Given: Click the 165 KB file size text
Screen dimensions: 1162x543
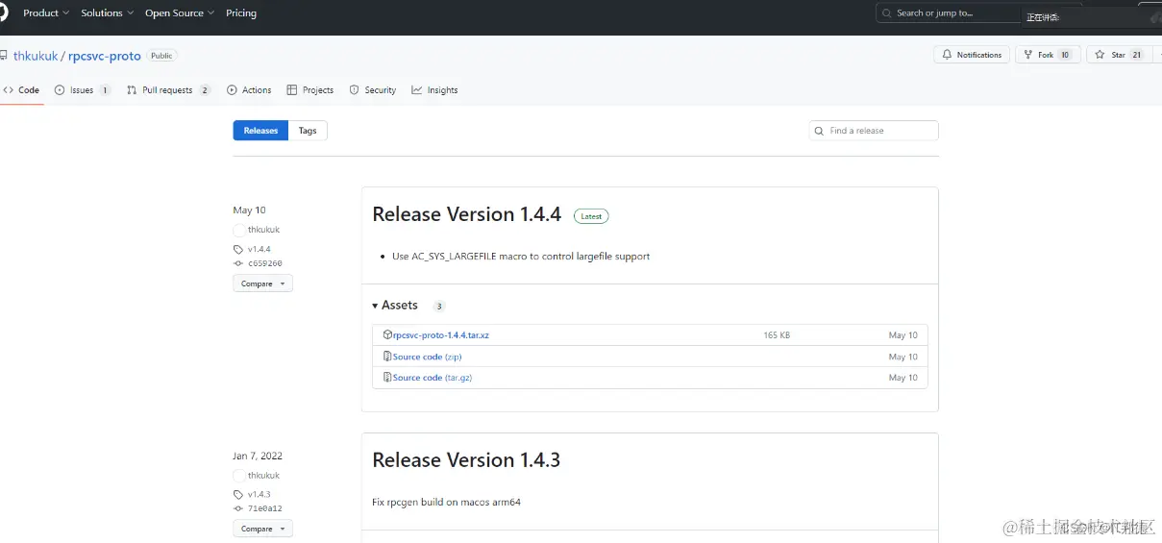Looking at the screenshot, I should (x=777, y=335).
